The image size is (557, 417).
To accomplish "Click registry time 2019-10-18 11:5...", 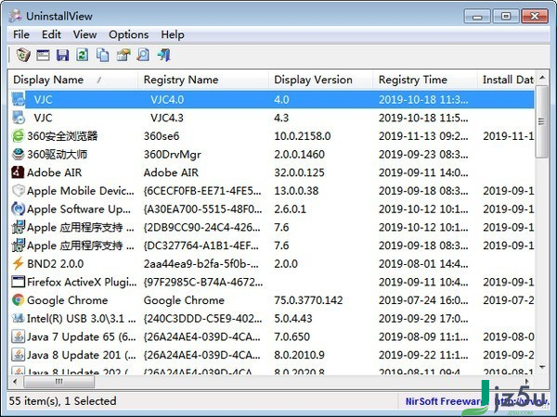I will click(x=423, y=118).
